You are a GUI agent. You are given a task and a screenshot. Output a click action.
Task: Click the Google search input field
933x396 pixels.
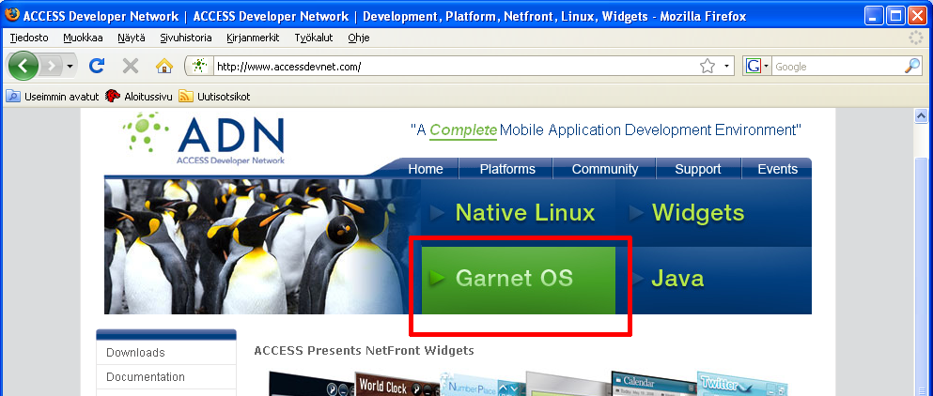pos(838,67)
